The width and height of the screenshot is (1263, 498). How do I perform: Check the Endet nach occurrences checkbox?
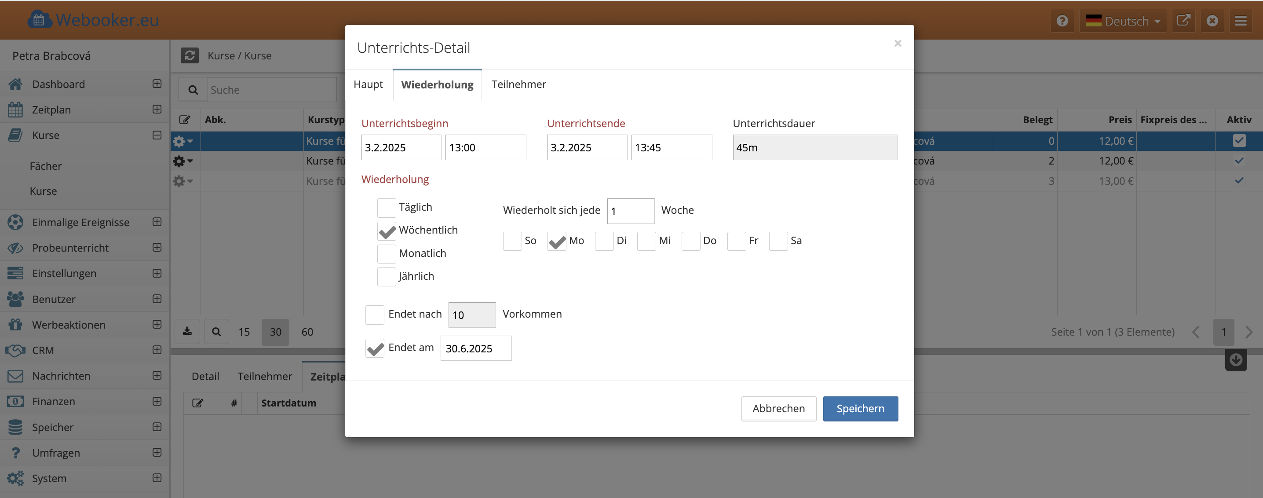click(x=375, y=315)
